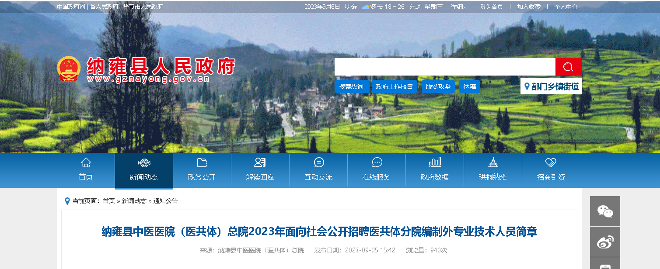
Task: Click breadcrumb link 首页
Action: [x=109, y=201]
